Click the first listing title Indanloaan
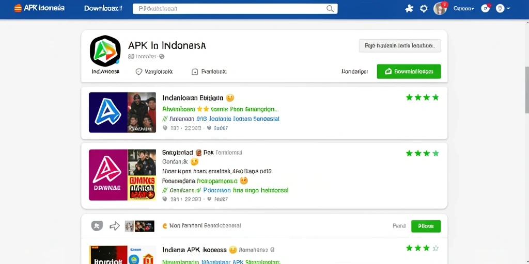Image resolution: width=529 pixels, height=264 pixels. click(193, 98)
